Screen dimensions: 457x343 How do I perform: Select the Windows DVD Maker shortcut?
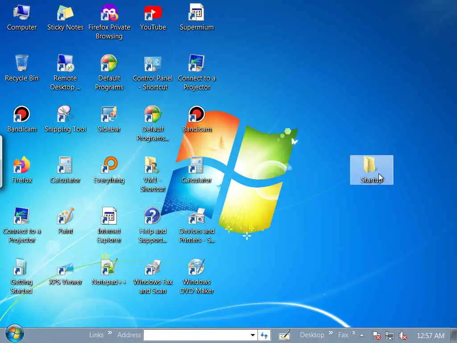click(196, 276)
